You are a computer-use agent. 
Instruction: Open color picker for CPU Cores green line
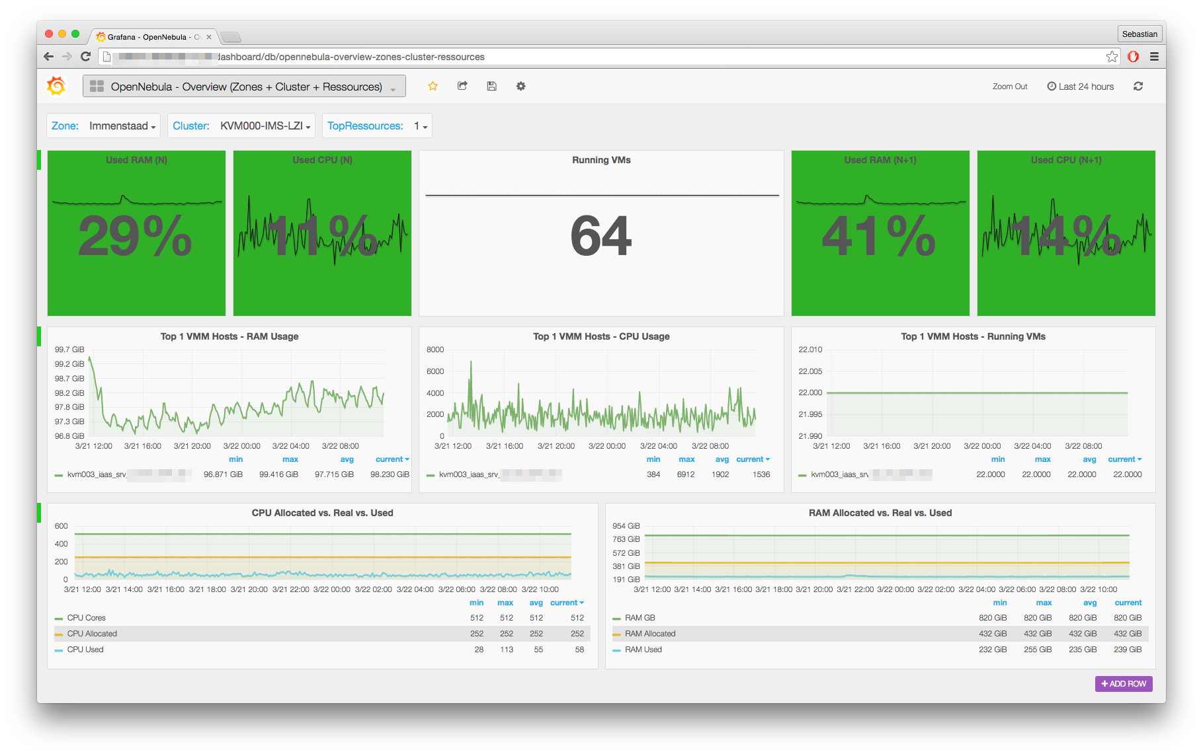point(59,619)
